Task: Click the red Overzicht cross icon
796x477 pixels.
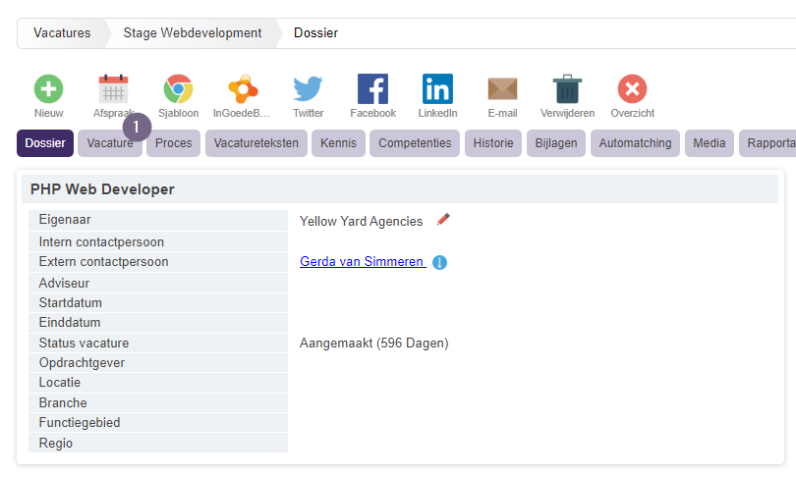Action: coord(632,88)
